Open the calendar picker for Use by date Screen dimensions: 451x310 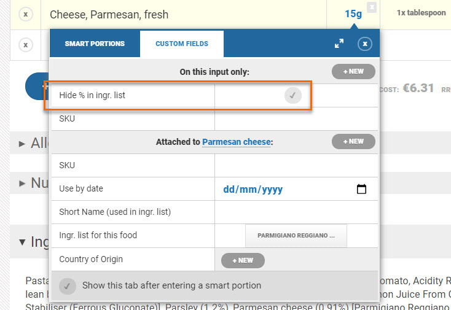coord(361,189)
